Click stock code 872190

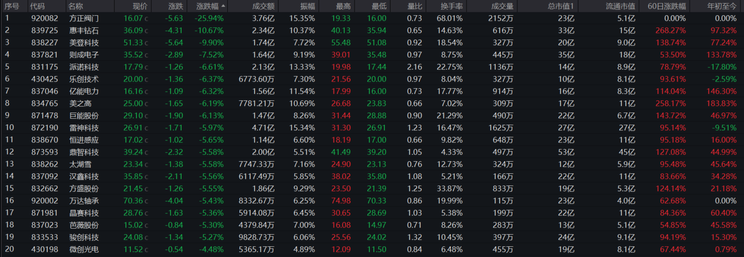[45, 128]
